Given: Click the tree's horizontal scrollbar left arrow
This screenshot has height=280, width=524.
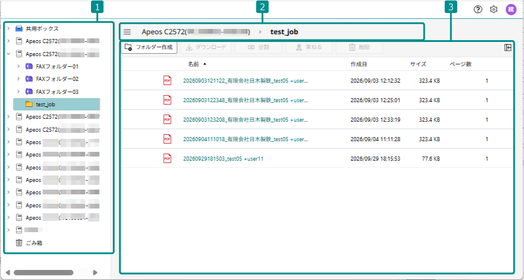Looking at the screenshot, I should coord(8,273).
